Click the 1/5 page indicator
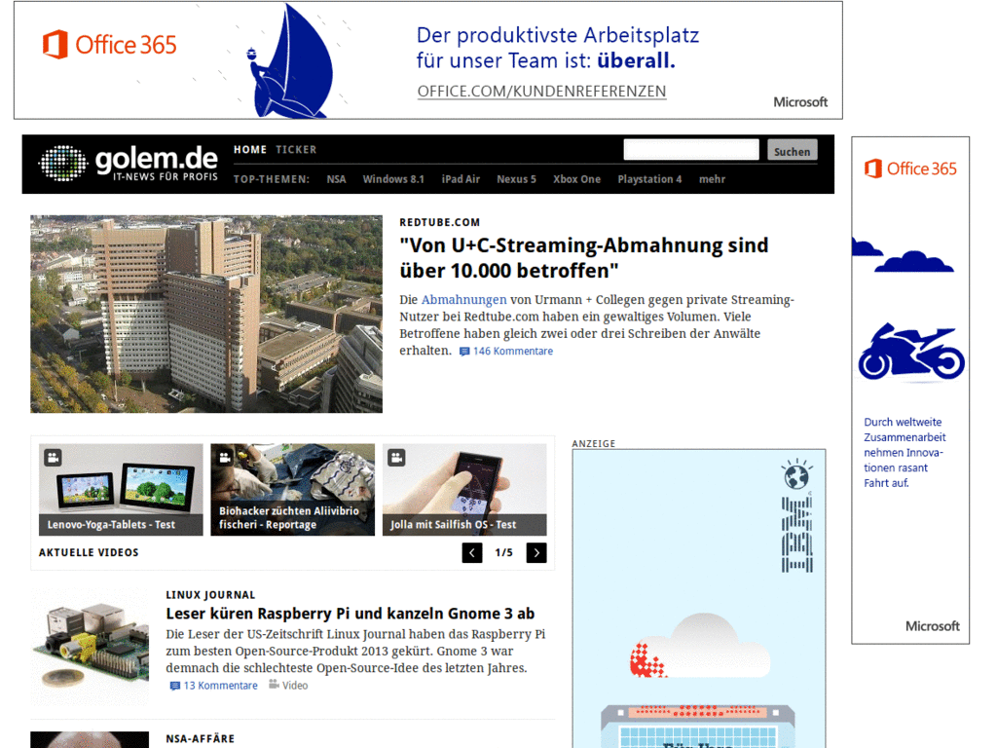This screenshot has width=997, height=748. tap(504, 553)
